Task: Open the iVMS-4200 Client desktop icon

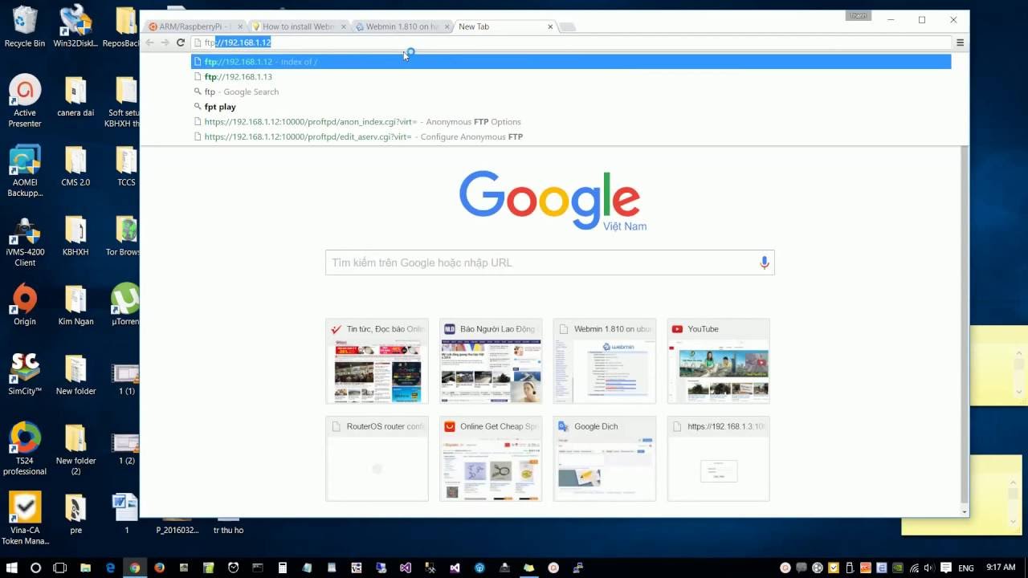Action: (x=25, y=241)
